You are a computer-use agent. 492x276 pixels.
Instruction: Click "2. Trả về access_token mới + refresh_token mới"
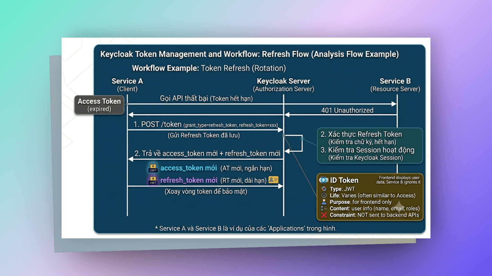point(207,153)
